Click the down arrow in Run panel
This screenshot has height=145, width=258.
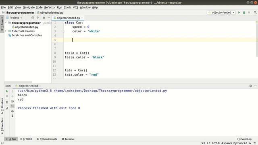pos(12,96)
